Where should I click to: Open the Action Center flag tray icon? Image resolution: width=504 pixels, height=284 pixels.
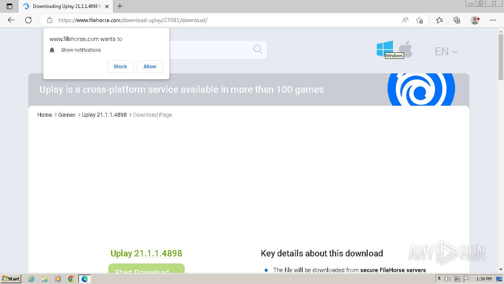click(466, 279)
